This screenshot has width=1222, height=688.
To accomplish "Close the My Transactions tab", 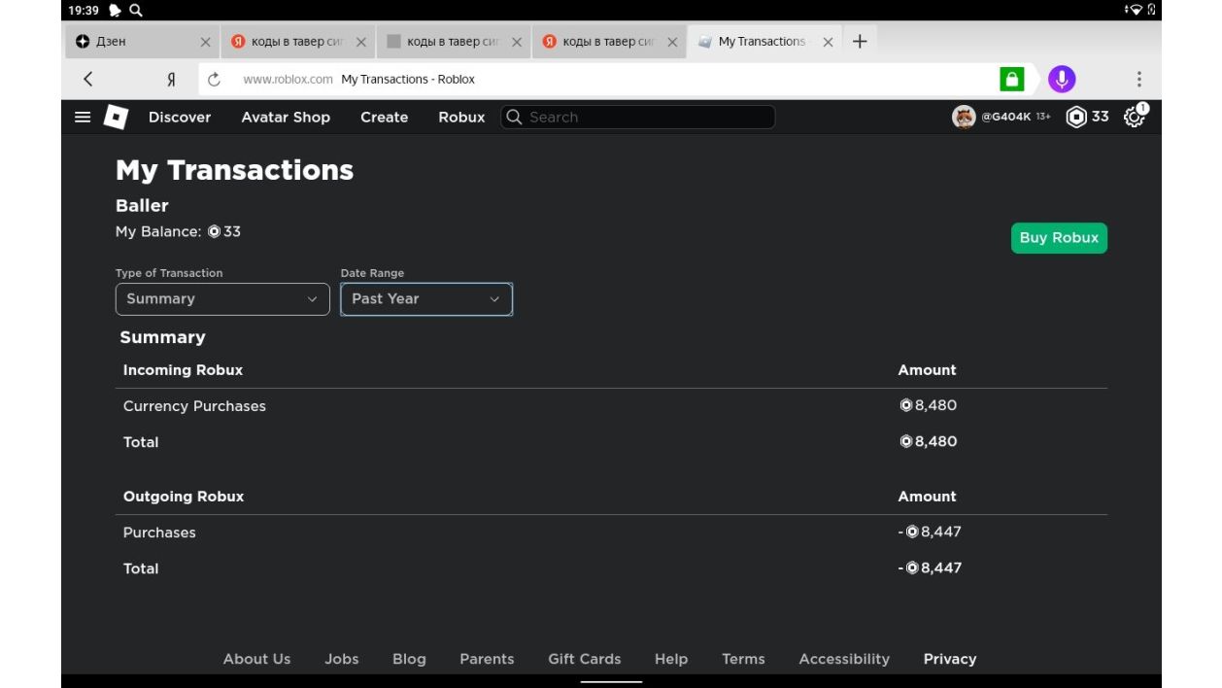I will (x=828, y=42).
